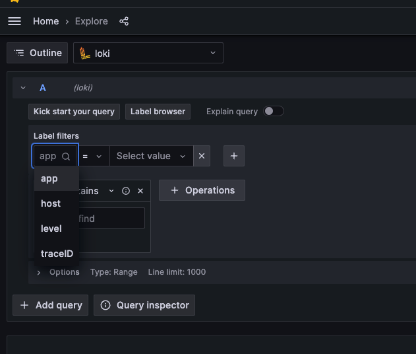Select level from the label list
The height and width of the screenshot is (354, 416).
(x=57, y=229)
